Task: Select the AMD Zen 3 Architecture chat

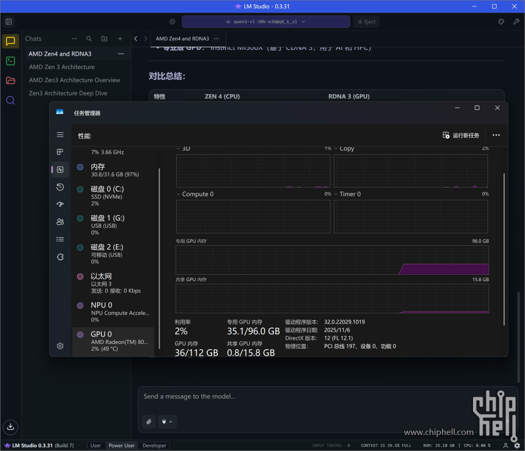Action: 62,67
